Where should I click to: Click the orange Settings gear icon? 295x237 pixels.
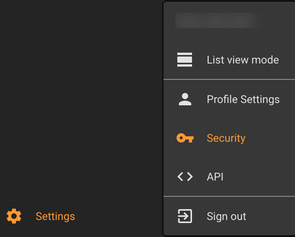[14, 216]
